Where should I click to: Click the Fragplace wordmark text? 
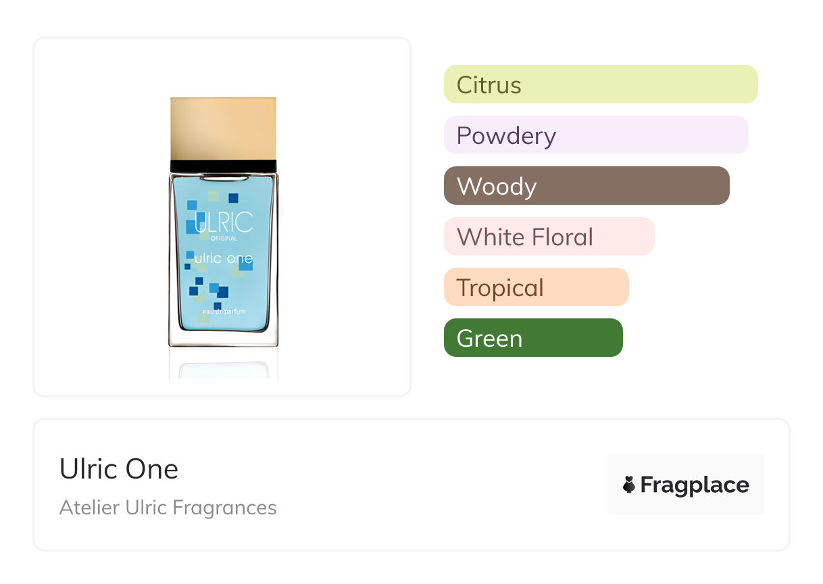pyautogui.click(x=695, y=485)
